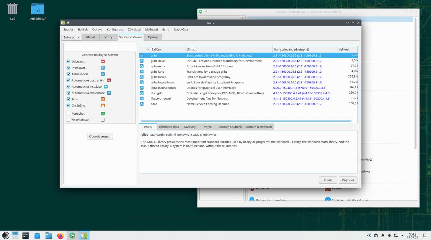Image resolution: width=431 pixels, height=240 pixels.
Task: Open the openSUSE application launcher menu
Action: pyautogui.click(x=6, y=236)
